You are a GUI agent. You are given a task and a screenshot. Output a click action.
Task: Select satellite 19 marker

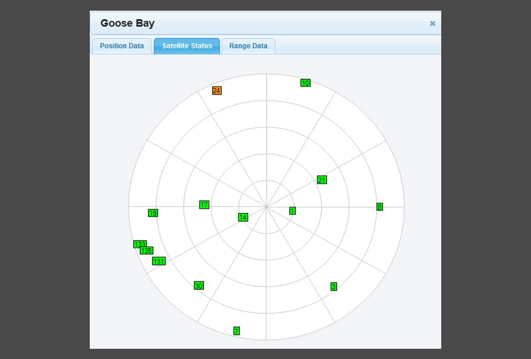[153, 213]
